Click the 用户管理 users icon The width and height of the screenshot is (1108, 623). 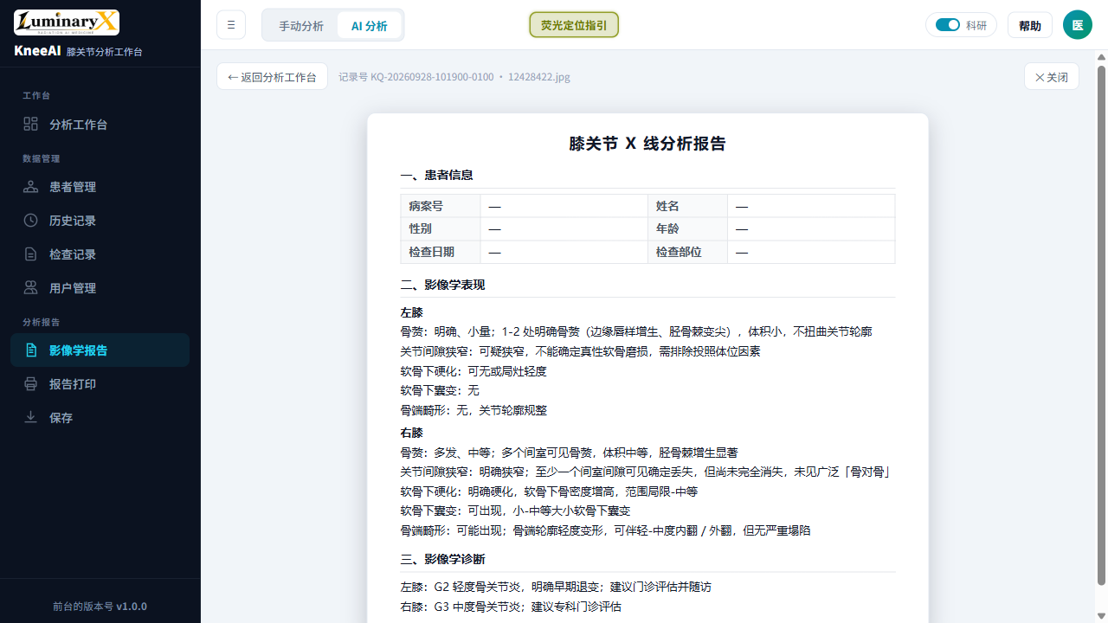tap(31, 288)
